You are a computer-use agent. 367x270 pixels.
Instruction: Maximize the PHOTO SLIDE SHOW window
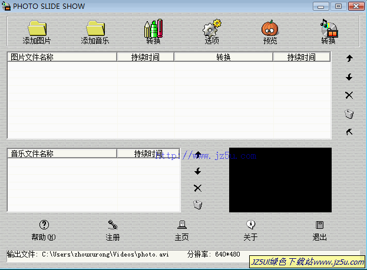pos(339,6)
